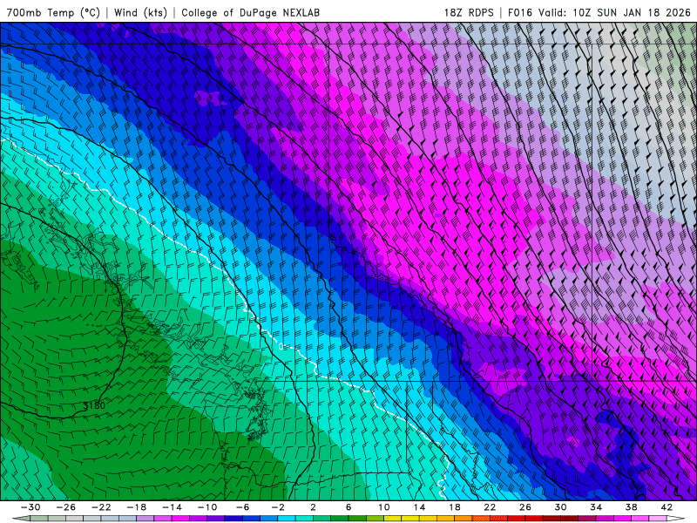This screenshot has width=697, height=523.
Task: Select the "Valid: 10Z SUN JAN 18 2026" timestamp
Action: click(614, 12)
